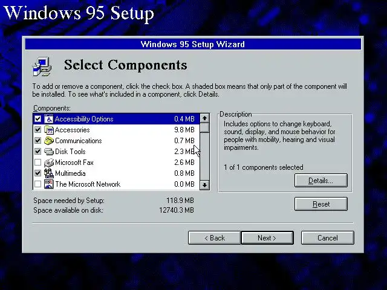Select the Multimedia row label
The width and height of the screenshot is (387, 290).
click(70, 173)
